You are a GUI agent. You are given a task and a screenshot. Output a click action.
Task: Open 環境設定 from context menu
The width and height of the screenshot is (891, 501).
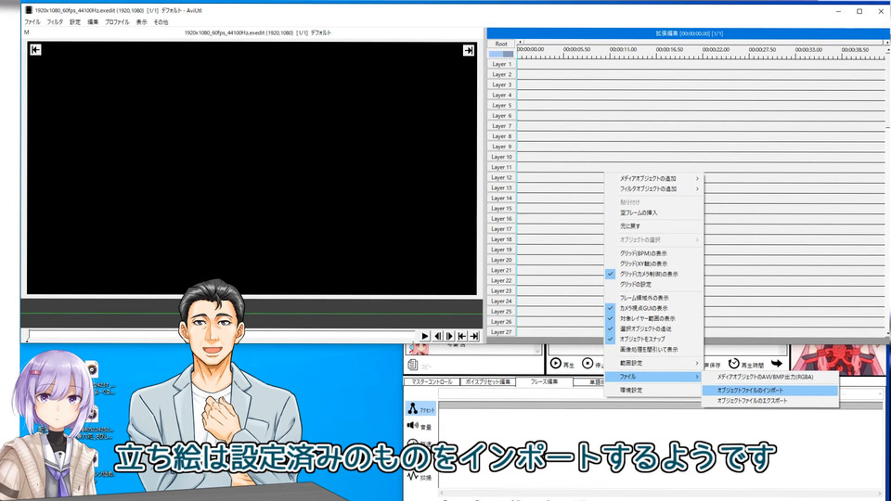(653, 391)
